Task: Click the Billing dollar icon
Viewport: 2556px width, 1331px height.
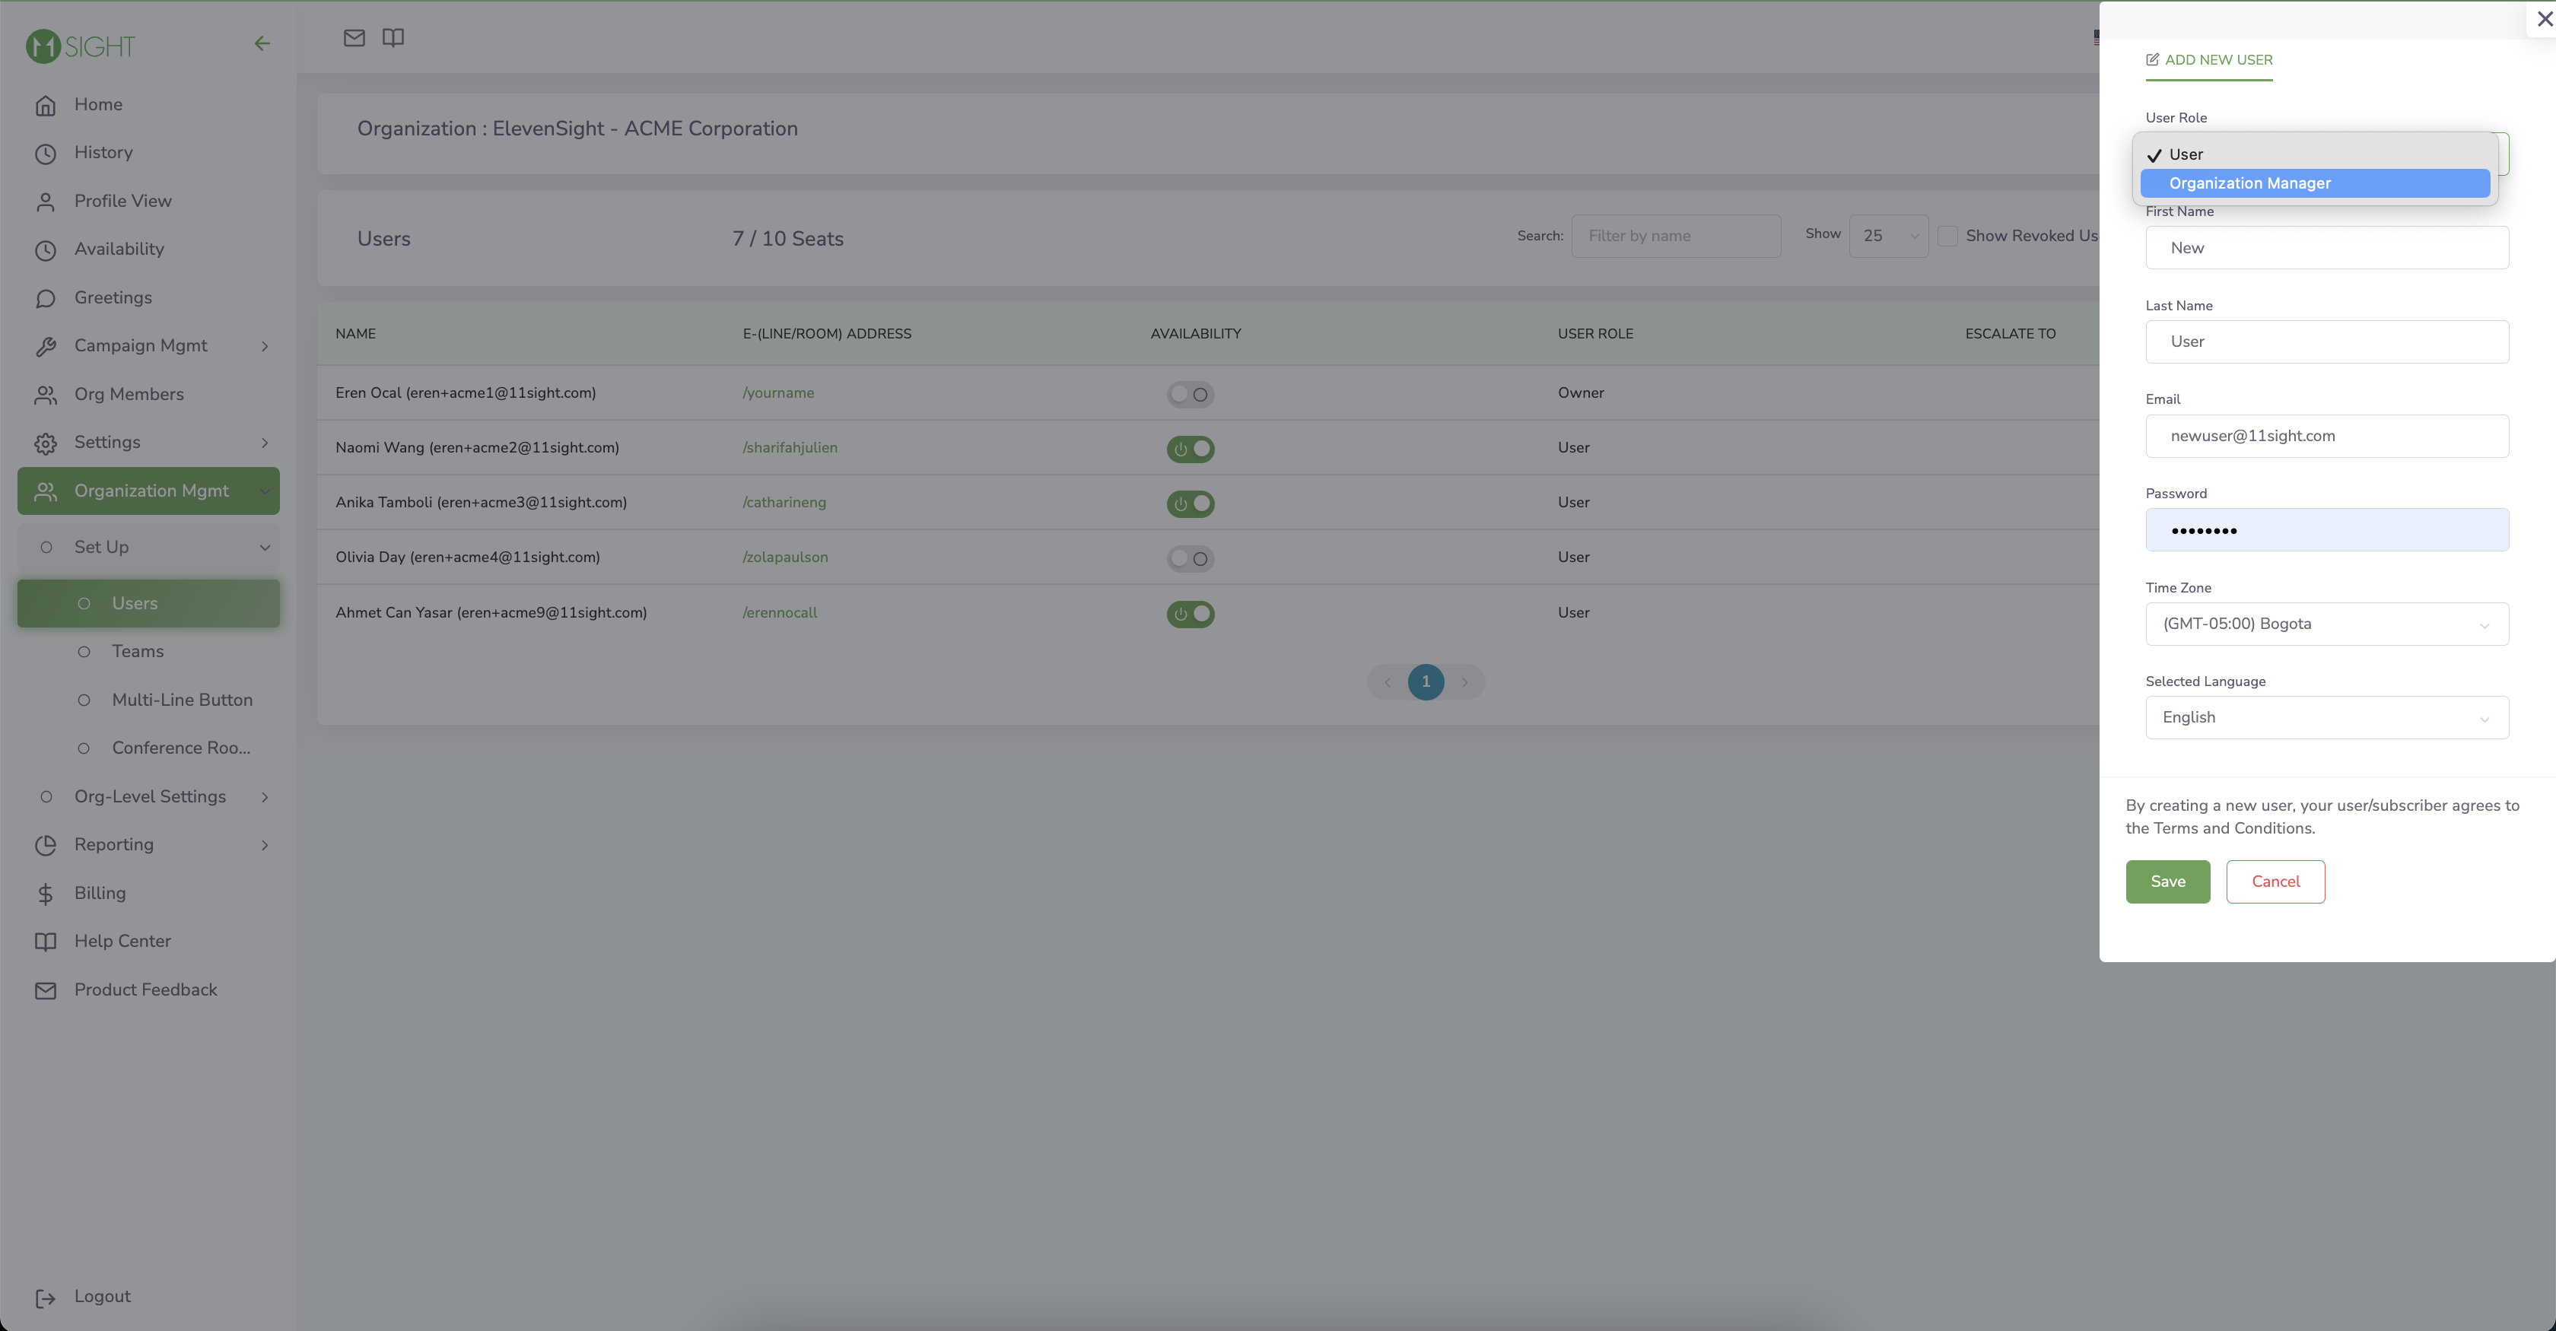Action: pyautogui.click(x=46, y=894)
